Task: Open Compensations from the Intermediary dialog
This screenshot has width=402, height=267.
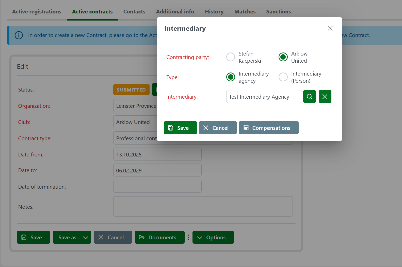Action: (268, 128)
